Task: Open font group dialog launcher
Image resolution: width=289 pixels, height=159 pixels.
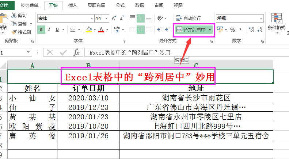Action: [124, 41]
